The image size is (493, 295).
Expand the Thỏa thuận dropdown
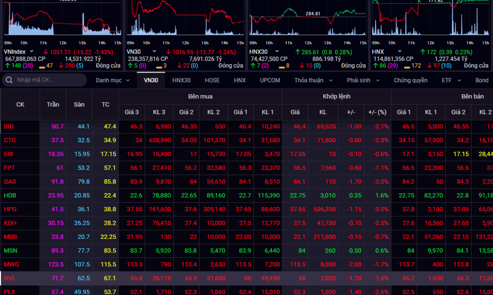click(x=313, y=80)
